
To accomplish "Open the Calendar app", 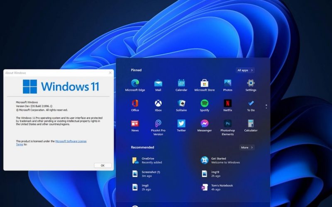I will 181,85.
